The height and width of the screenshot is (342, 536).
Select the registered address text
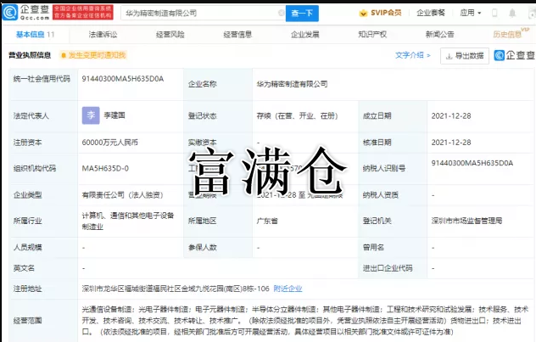click(176, 289)
